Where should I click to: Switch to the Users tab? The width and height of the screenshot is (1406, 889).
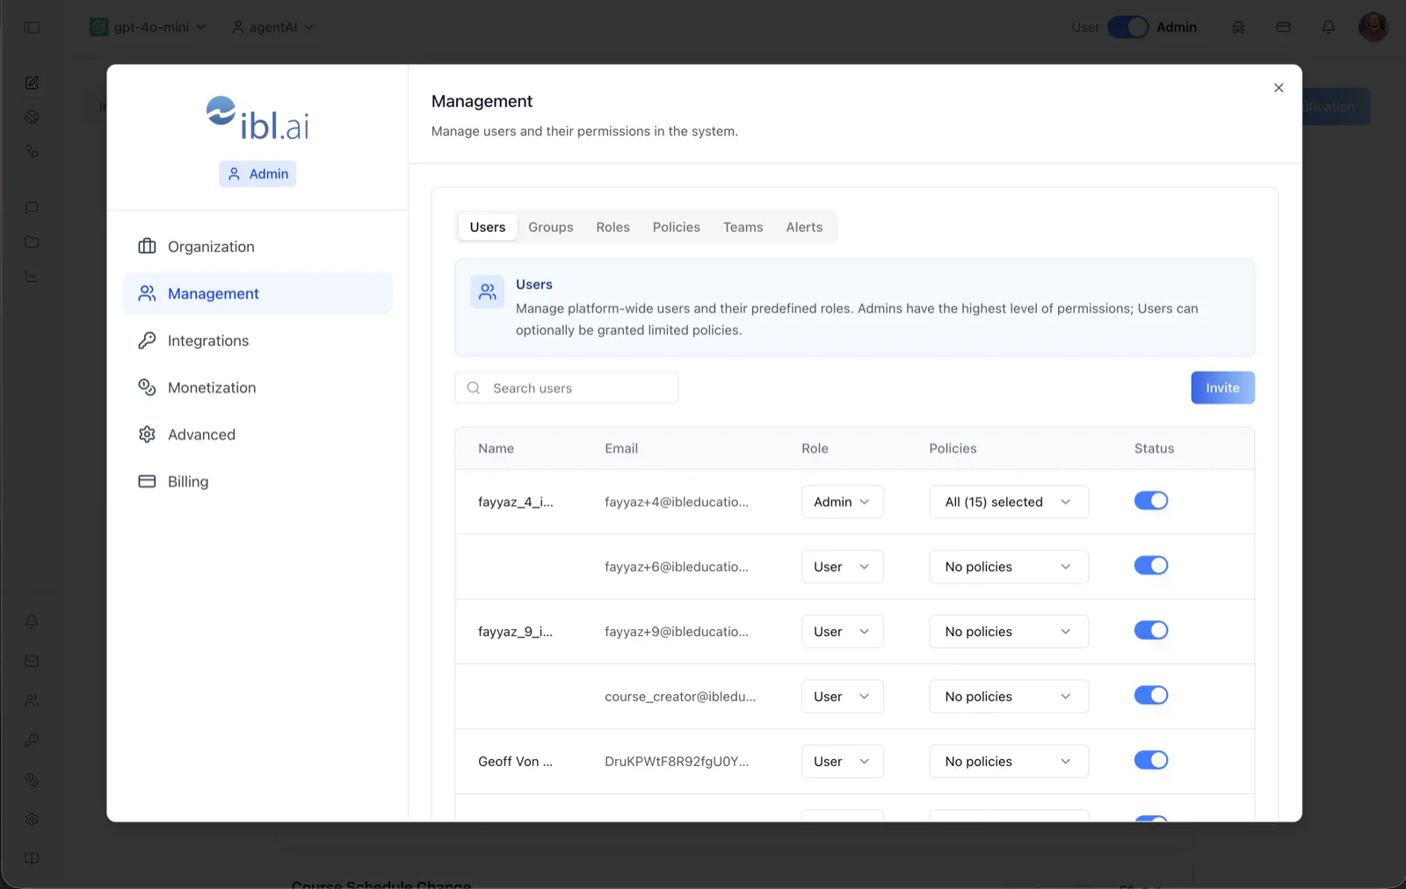coord(488,227)
